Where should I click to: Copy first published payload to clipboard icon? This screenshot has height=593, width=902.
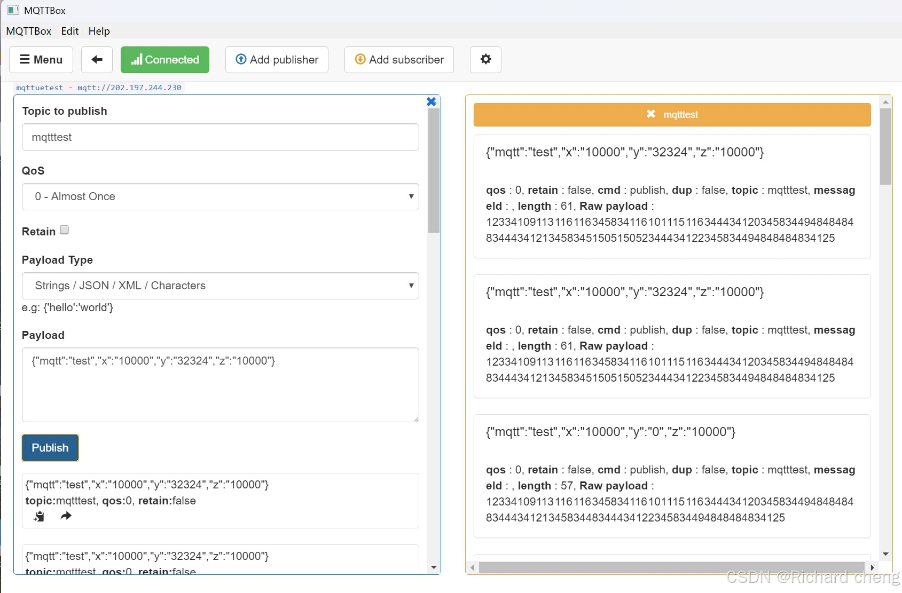click(x=39, y=516)
